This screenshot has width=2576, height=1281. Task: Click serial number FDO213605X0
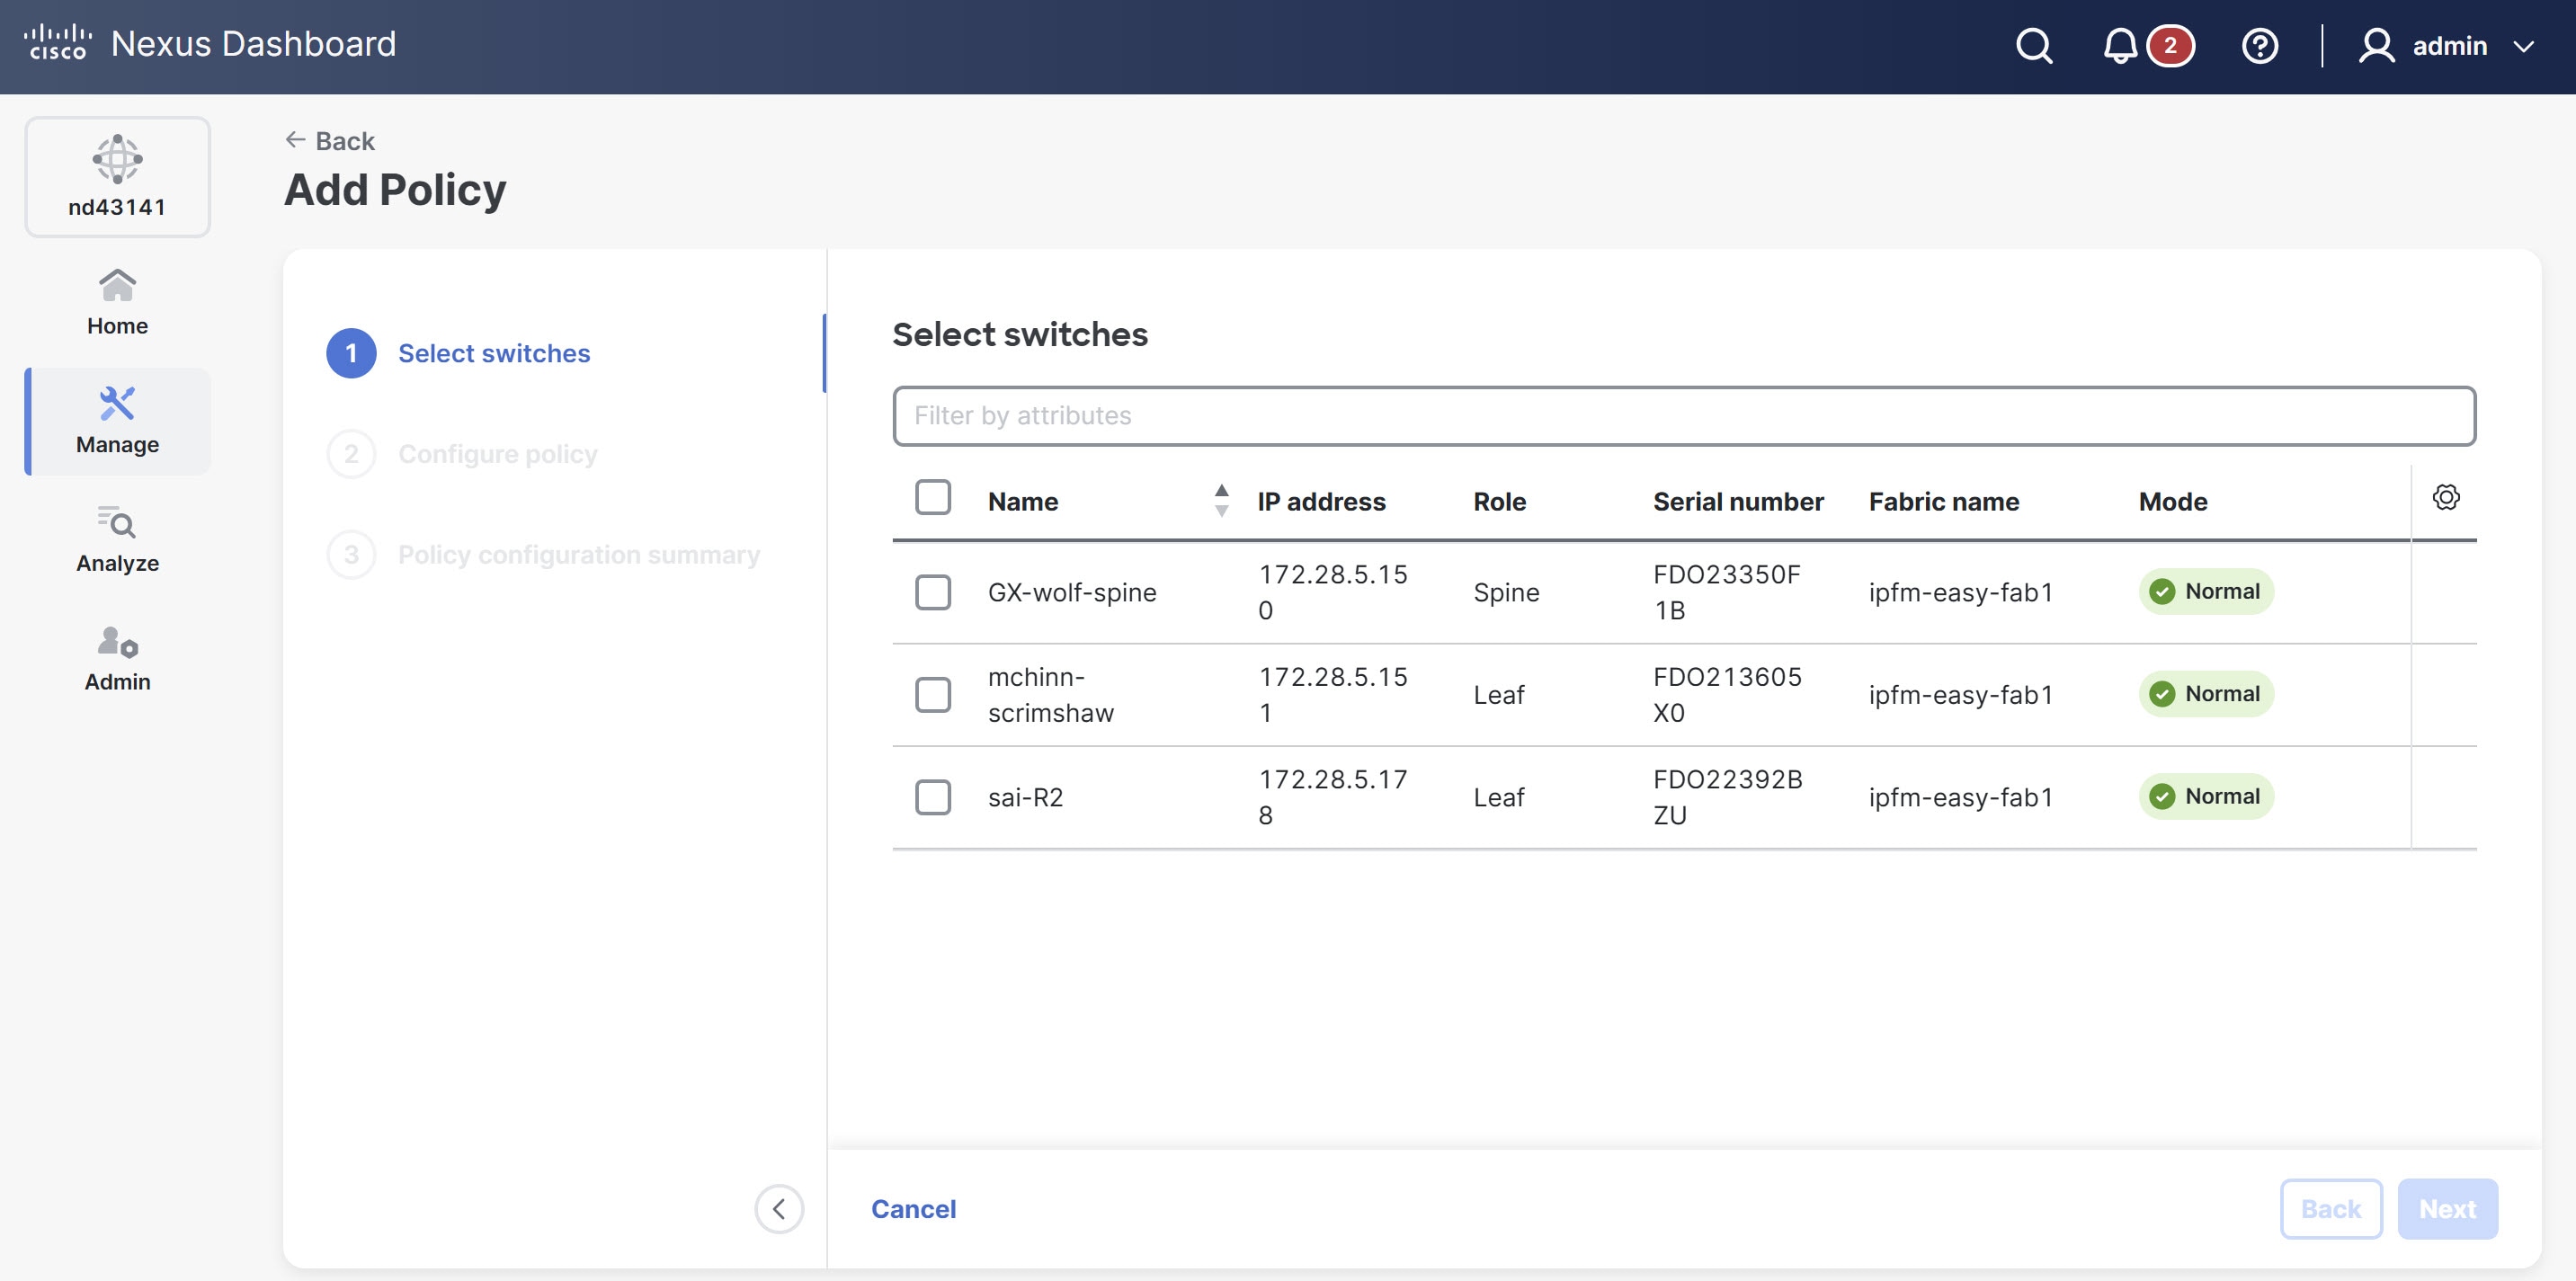(x=1728, y=695)
